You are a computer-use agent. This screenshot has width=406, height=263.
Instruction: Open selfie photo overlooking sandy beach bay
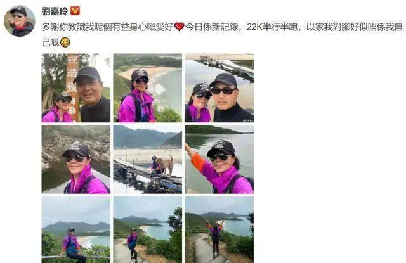[x=148, y=88]
